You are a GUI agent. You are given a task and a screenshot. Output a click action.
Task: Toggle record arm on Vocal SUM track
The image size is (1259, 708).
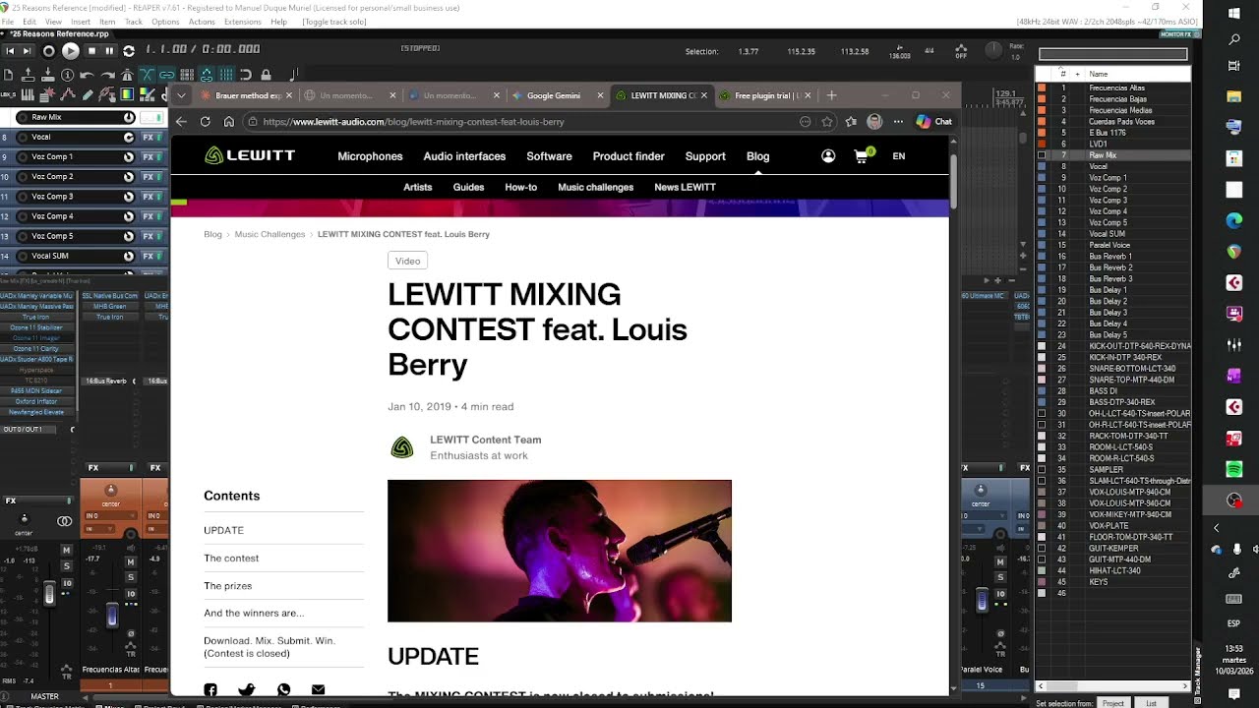pos(23,256)
